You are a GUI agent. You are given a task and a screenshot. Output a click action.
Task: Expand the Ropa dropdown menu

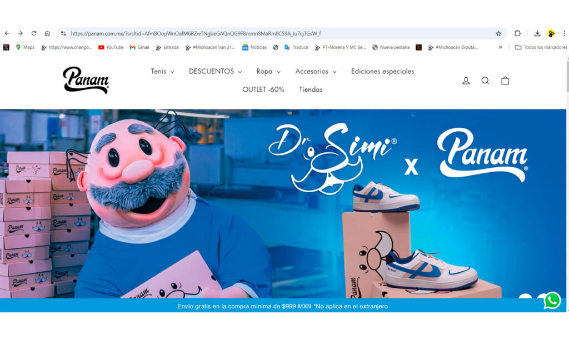click(x=268, y=72)
